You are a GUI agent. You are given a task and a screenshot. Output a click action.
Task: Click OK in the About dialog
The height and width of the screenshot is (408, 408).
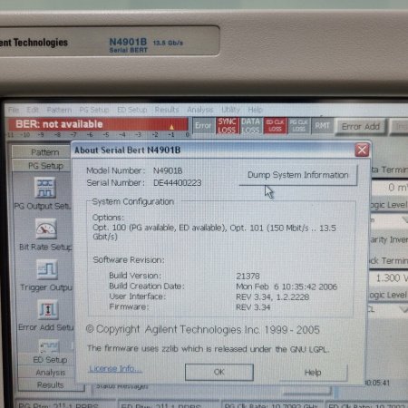219,372
